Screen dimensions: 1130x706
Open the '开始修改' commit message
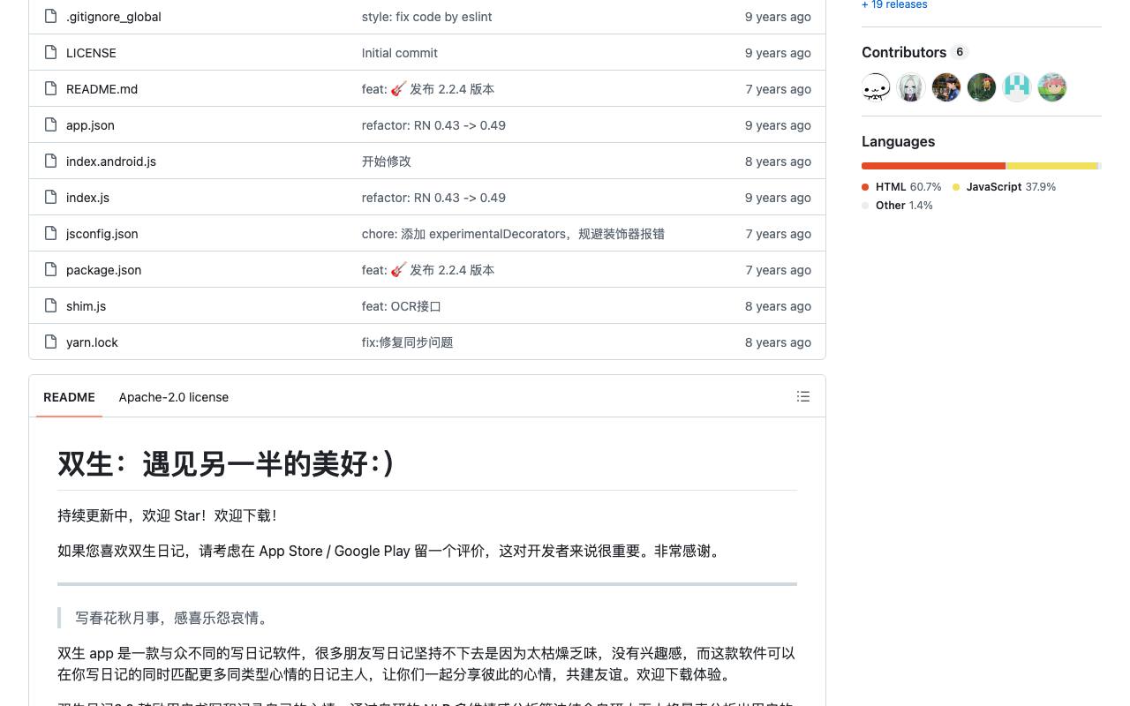387,161
